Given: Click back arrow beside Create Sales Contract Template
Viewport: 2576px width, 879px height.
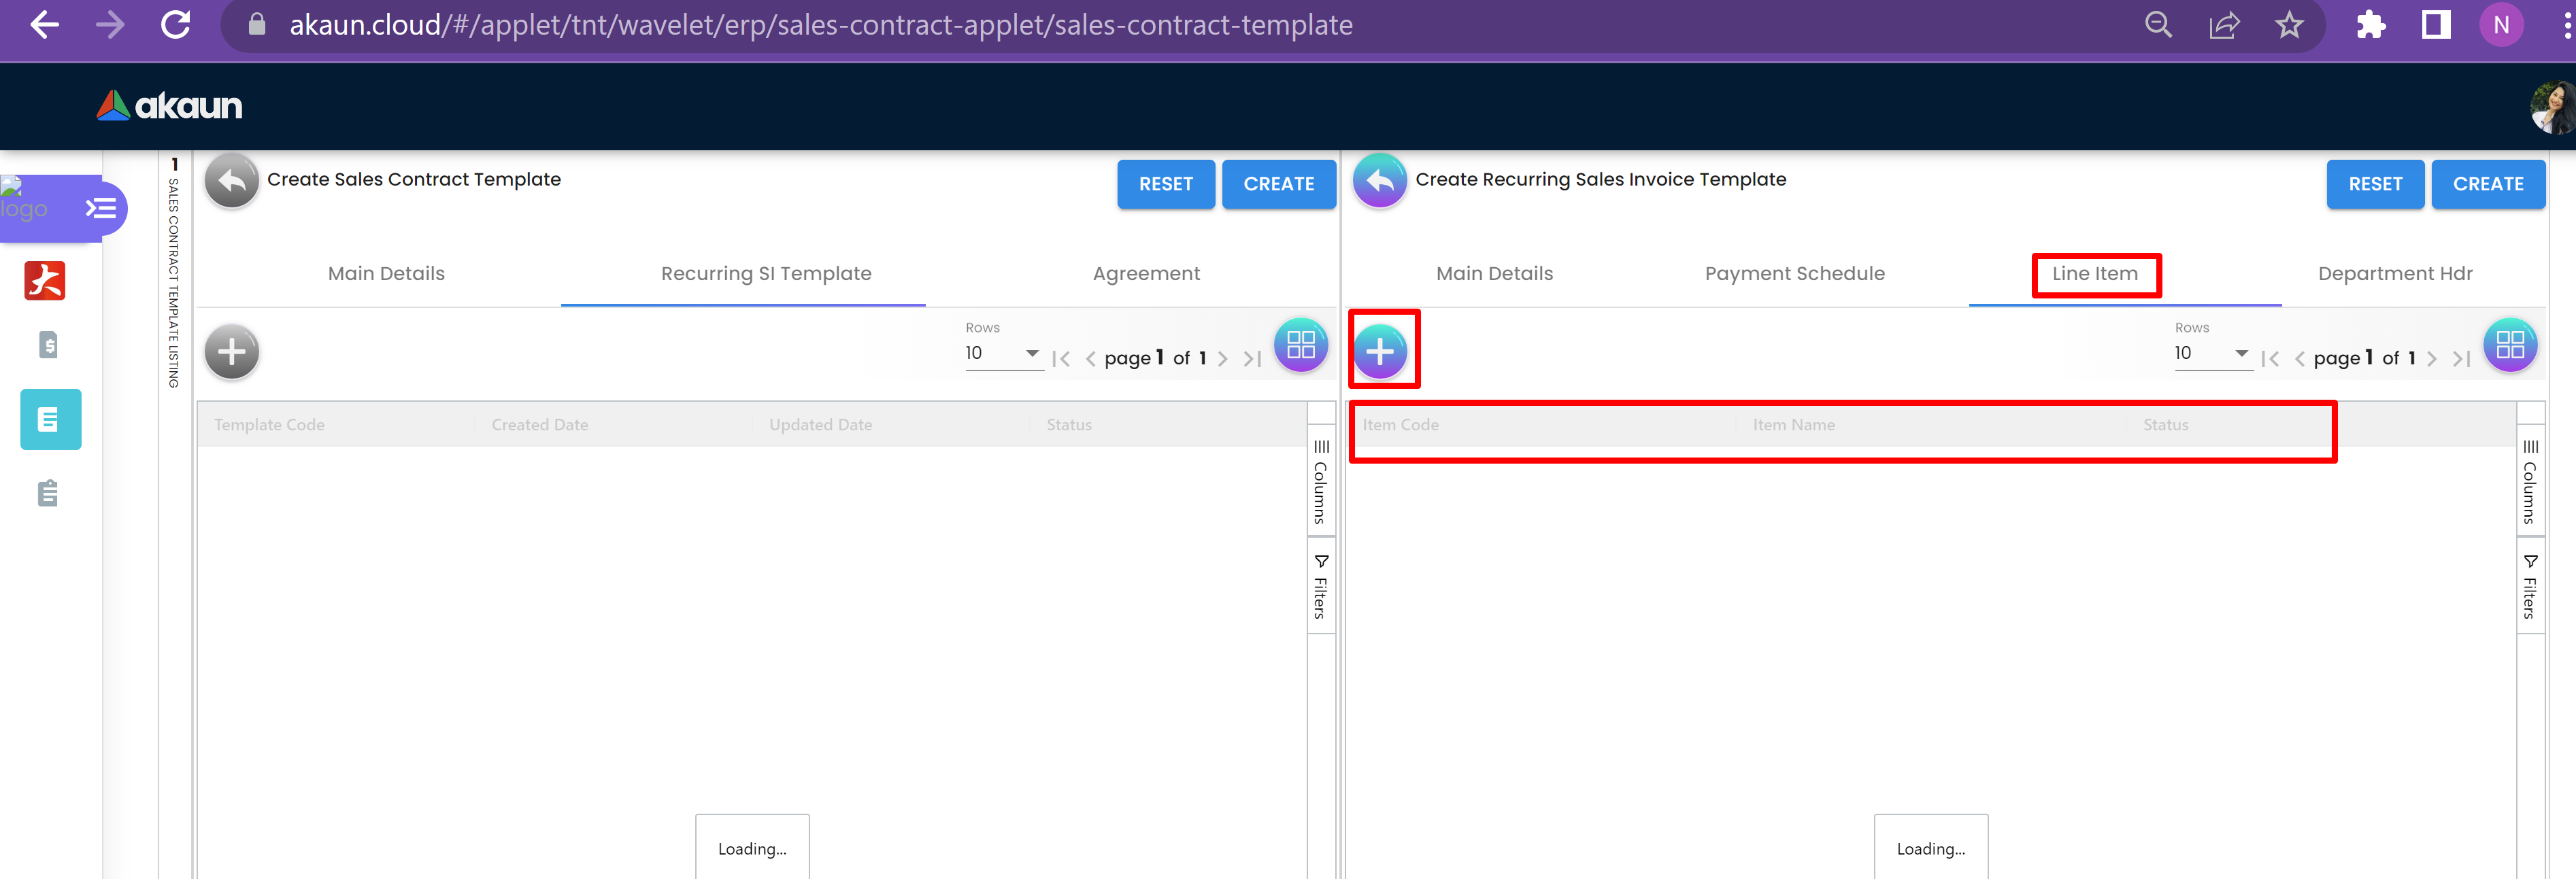Looking at the screenshot, I should [232, 181].
